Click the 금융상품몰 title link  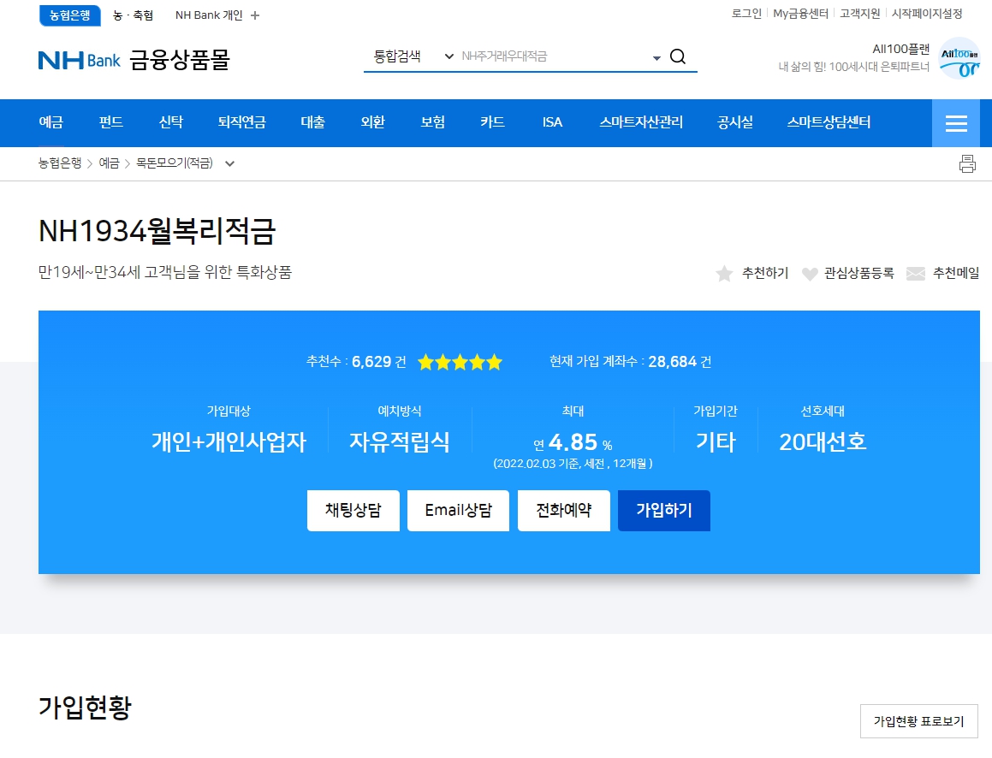(180, 60)
